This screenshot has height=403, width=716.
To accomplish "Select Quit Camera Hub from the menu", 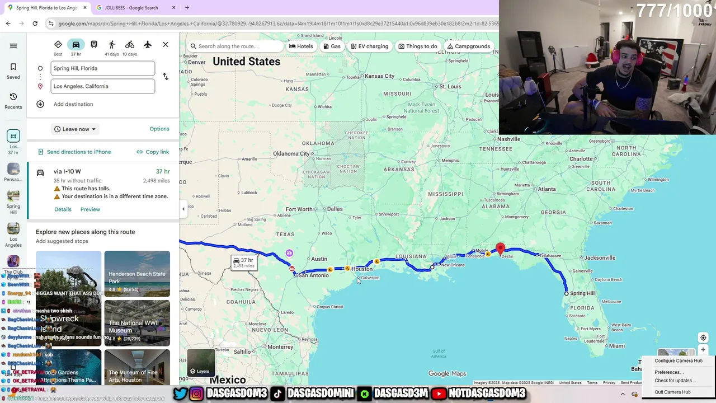I will pos(672,392).
